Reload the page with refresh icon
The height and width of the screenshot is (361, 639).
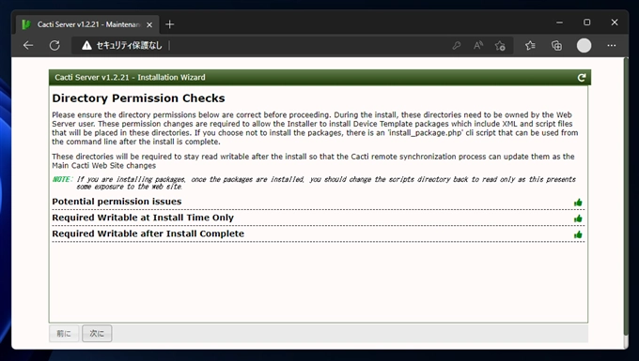pyautogui.click(x=55, y=46)
